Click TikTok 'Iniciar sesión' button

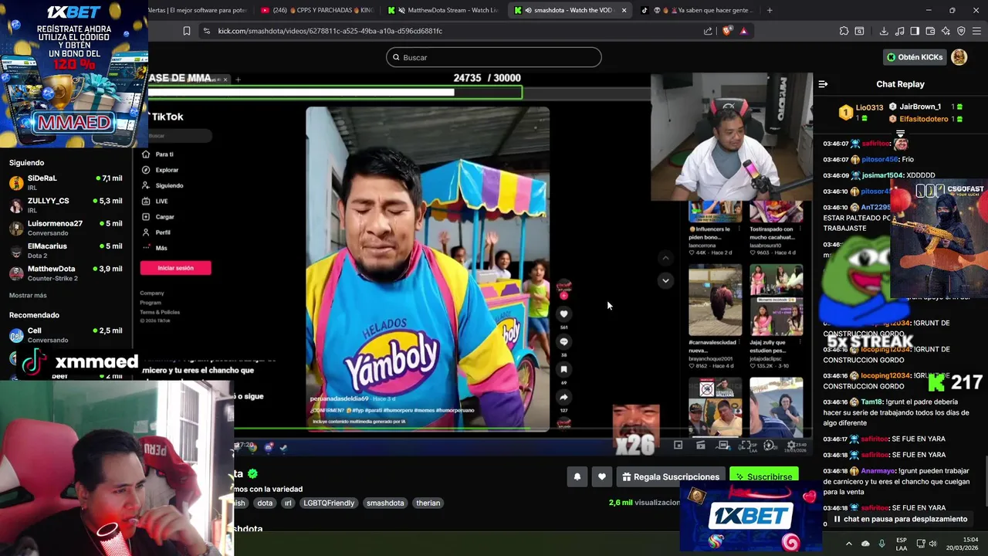click(x=175, y=268)
